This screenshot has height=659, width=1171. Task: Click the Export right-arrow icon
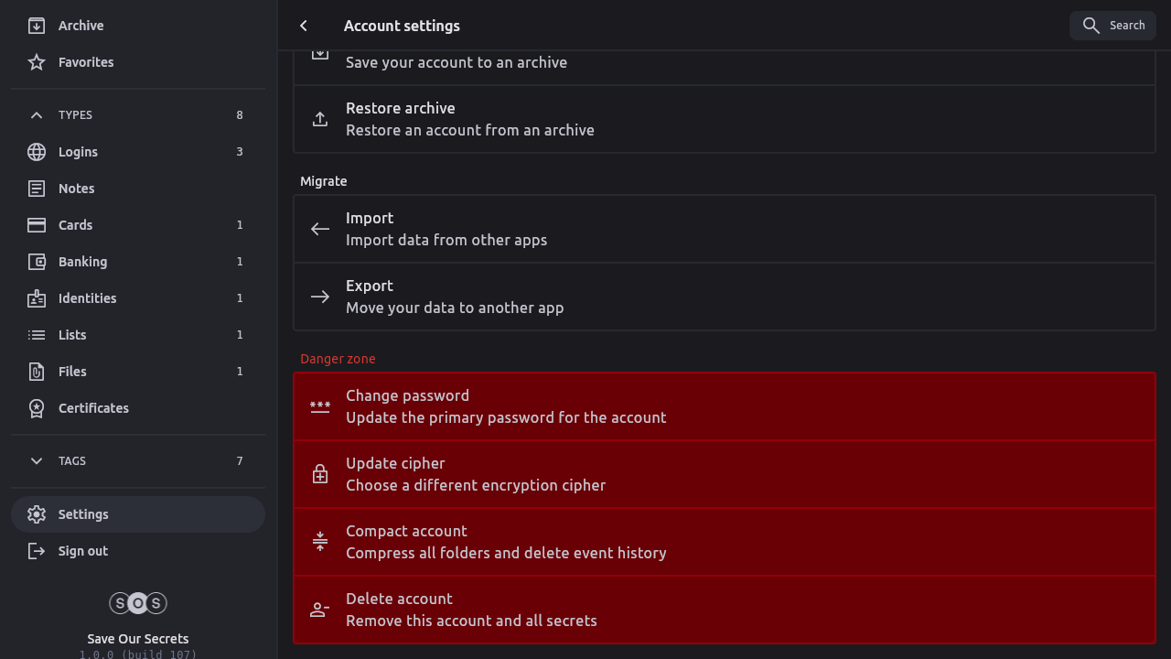(x=320, y=297)
